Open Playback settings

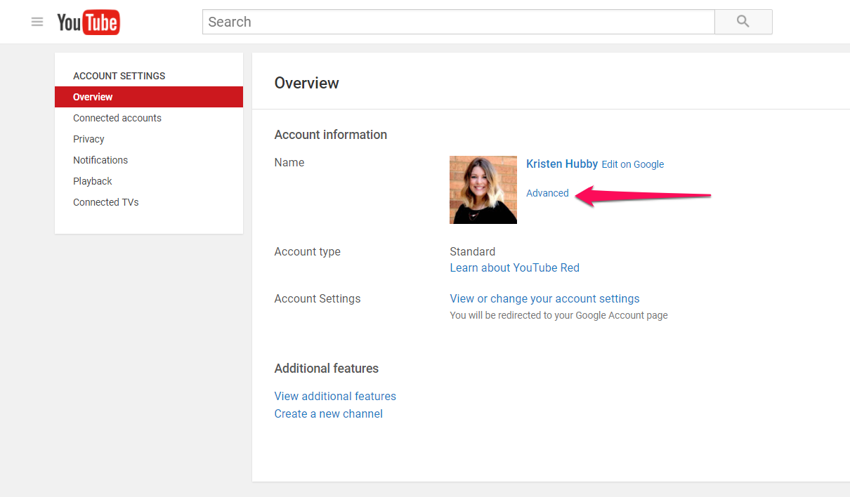click(93, 181)
